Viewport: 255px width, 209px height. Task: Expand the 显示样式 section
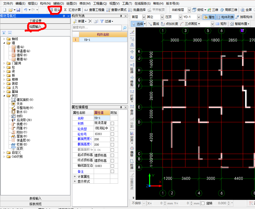point(75,181)
